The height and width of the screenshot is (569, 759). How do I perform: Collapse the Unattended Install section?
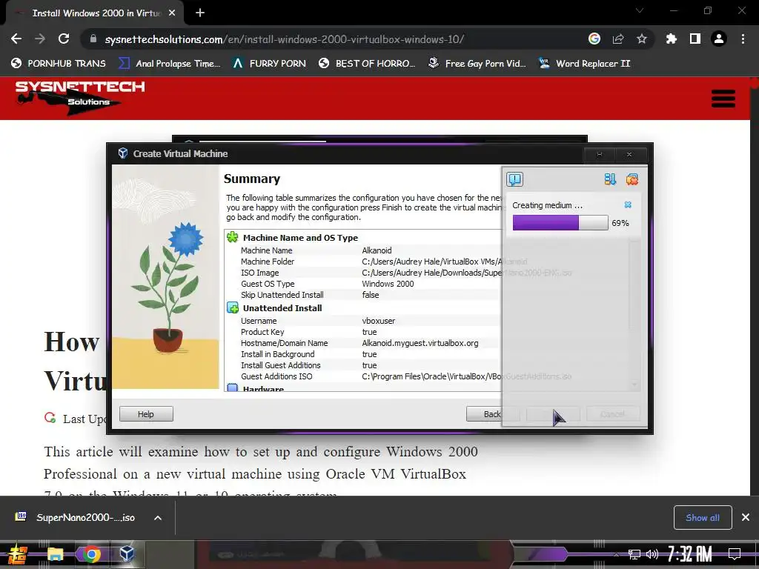(232, 308)
